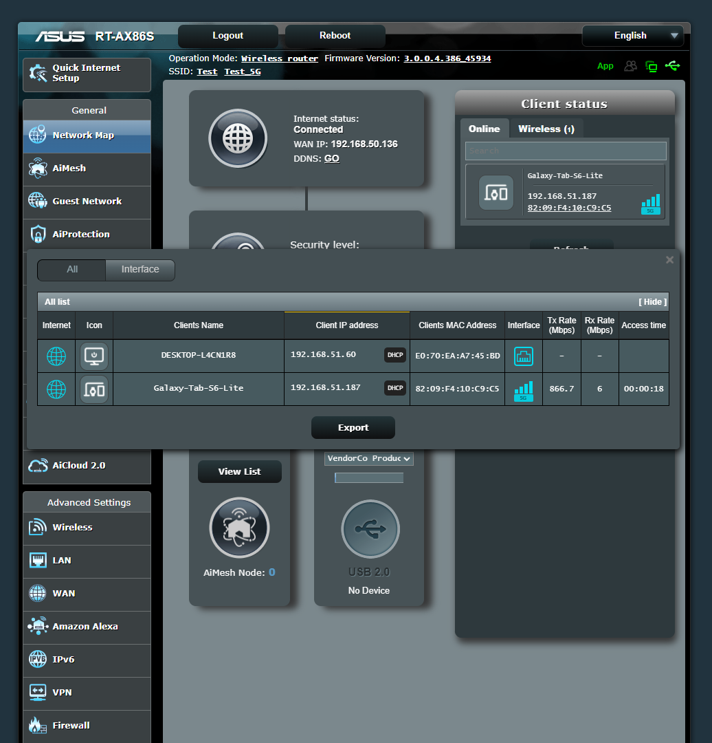The height and width of the screenshot is (743, 712).
Task: Click the wired Ethernet interface icon for DESKTOP-L4CN1R8
Action: point(523,356)
